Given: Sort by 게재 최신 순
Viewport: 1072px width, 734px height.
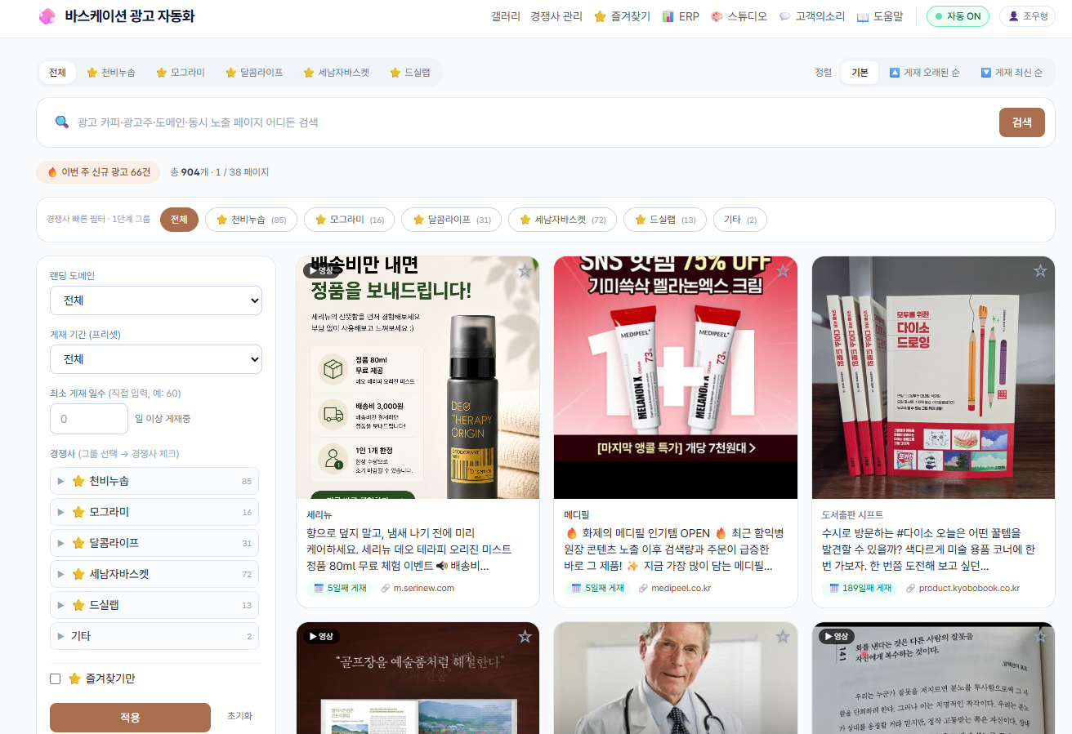Looking at the screenshot, I should coord(1012,73).
